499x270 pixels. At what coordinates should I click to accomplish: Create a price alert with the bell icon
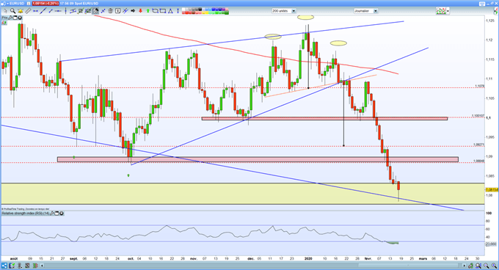(x=21, y=11)
